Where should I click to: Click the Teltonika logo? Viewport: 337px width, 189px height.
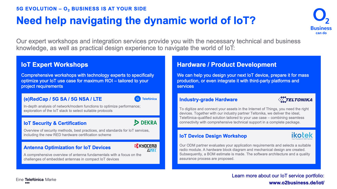[x=295, y=99]
